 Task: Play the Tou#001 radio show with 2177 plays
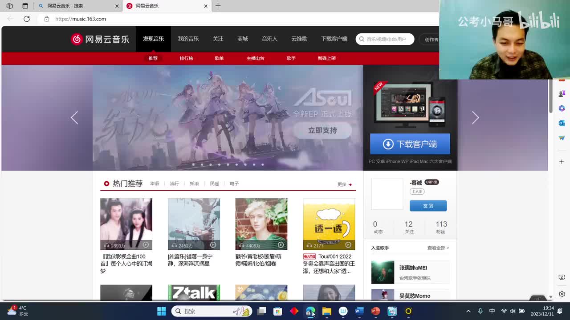(348, 245)
